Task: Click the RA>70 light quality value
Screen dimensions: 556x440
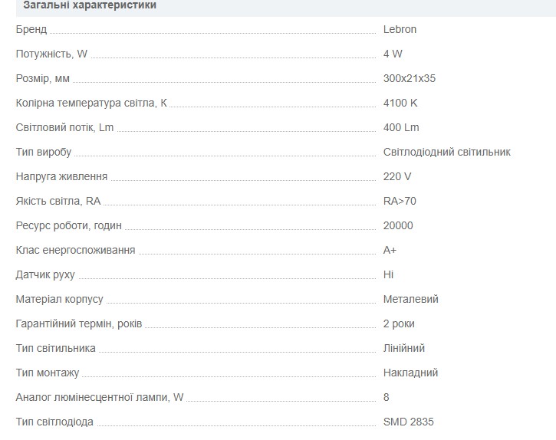Action: pos(400,201)
